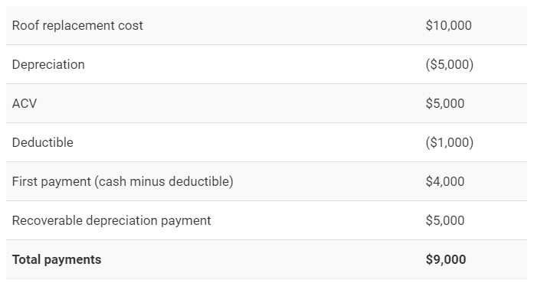
Task: Select the ($1,000) deductible amount
Action: click(450, 142)
